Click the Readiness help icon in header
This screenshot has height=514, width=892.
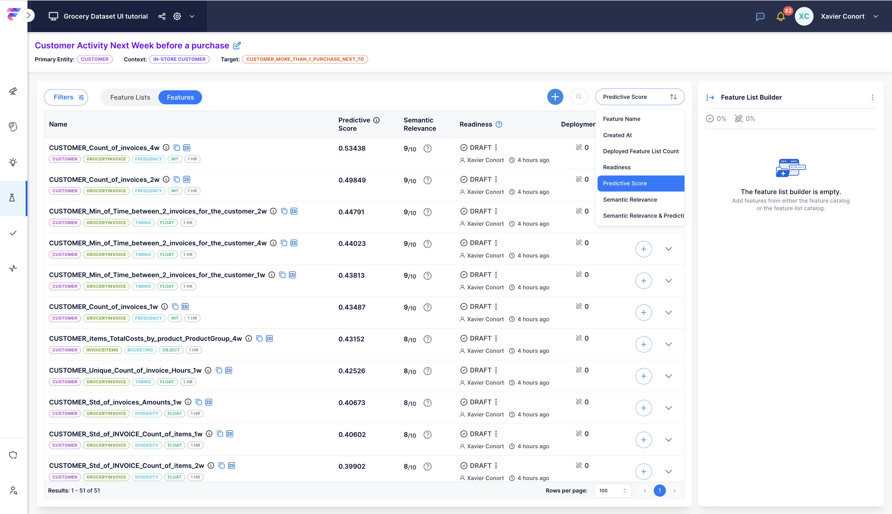pos(499,124)
